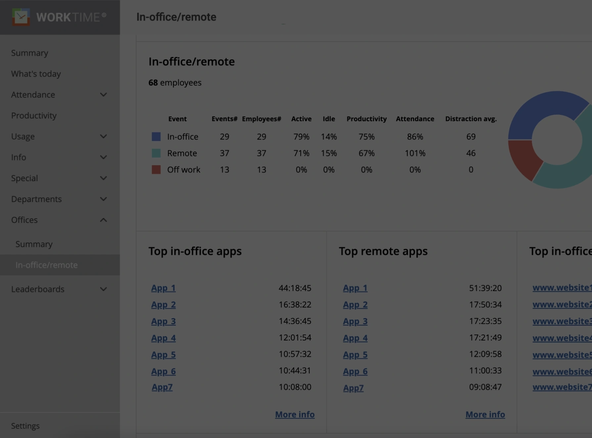Image resolution: width=592 pixels, height=438 pixels.
Task: Open the Productivity page
Action: (34, 115)
